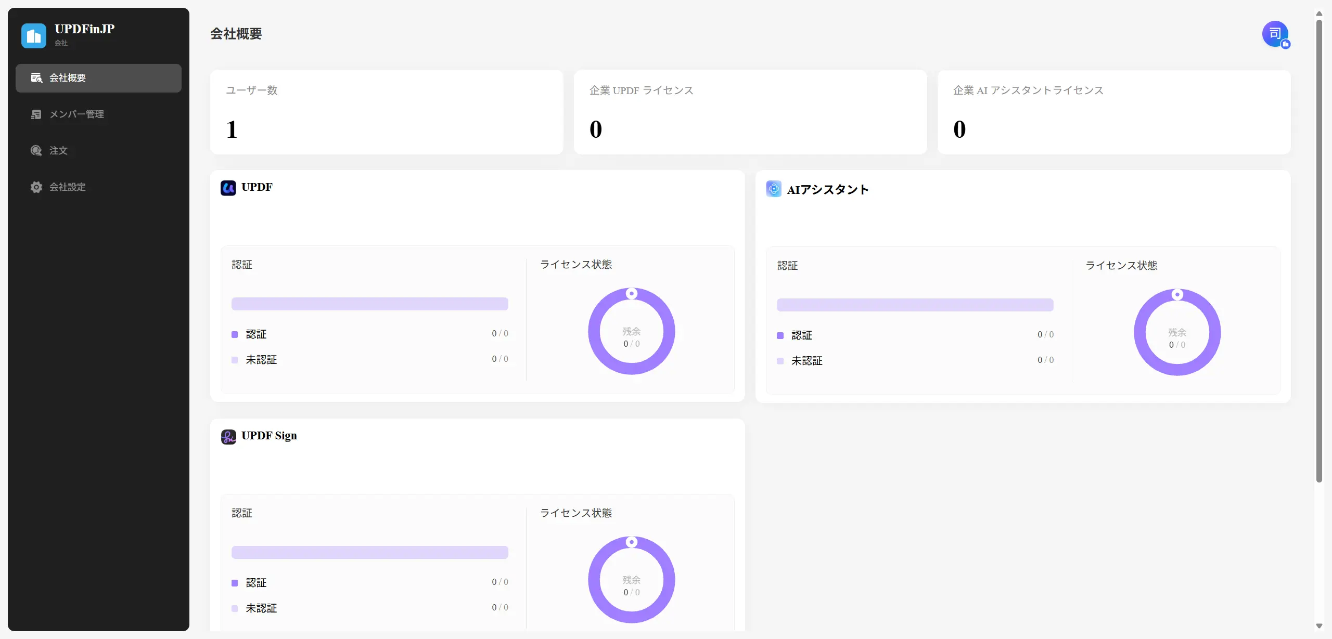Click the ユーザー数 stat card
The width and height of the screenshot is (1332, 639).
tap(387, 112)
